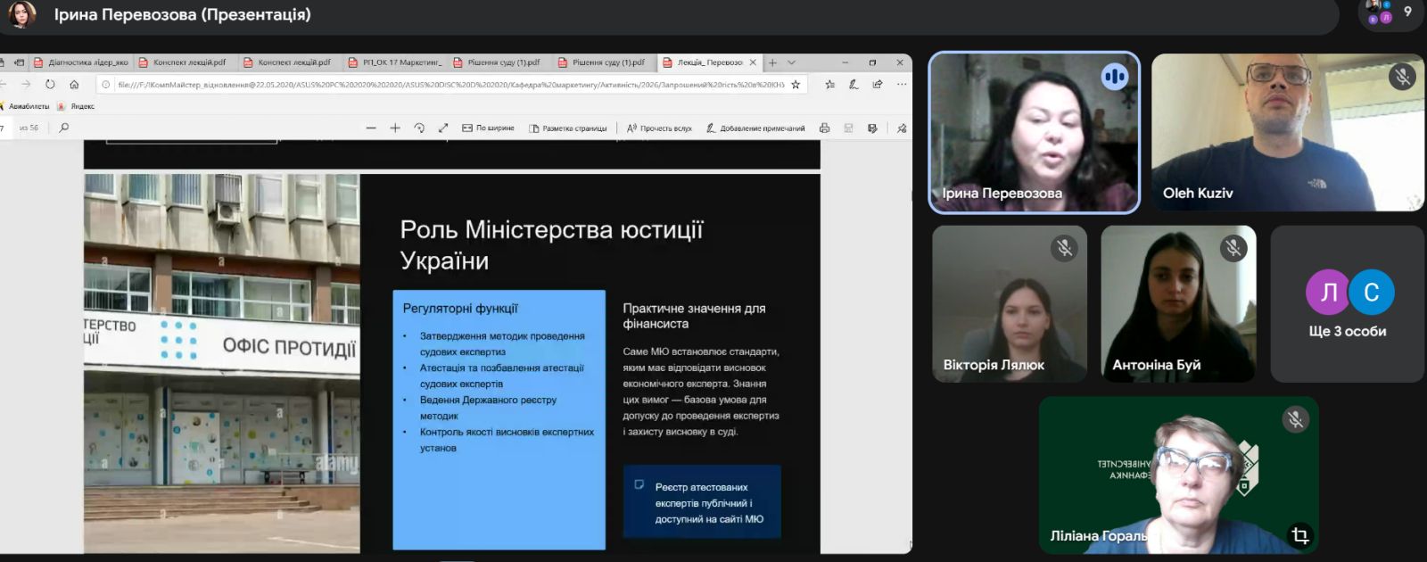Image resolution: width=1427 pixels, height=562 pixels.
Task: Select Oleh Kuziv's video tile
Action: click(1287, 132)
